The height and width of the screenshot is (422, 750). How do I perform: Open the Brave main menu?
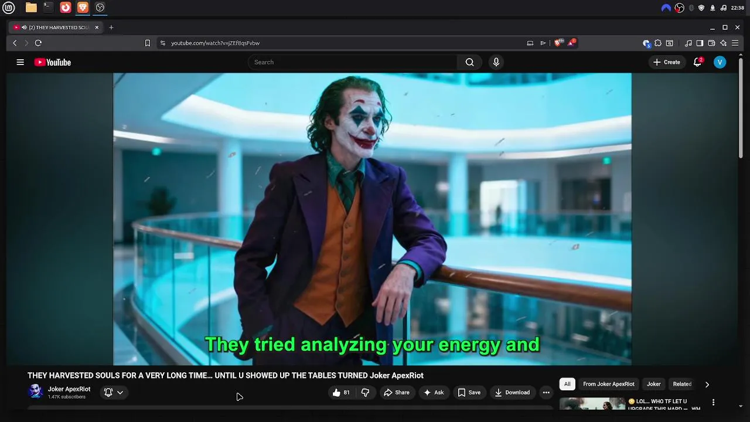point(735,43)
